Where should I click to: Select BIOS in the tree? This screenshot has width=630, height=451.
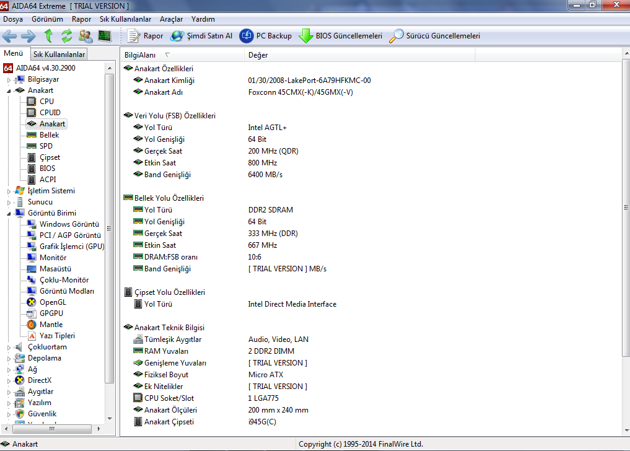(x=48, y=169)
